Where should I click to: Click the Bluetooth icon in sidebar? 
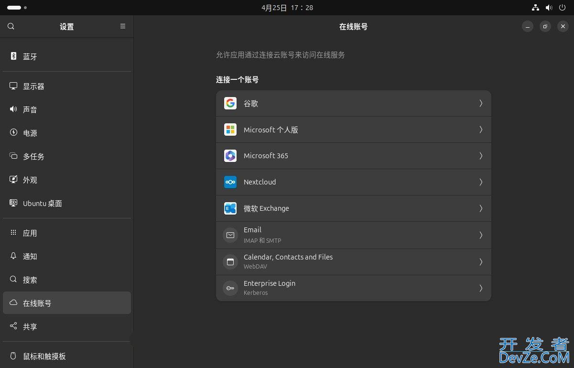coord(14,56)
